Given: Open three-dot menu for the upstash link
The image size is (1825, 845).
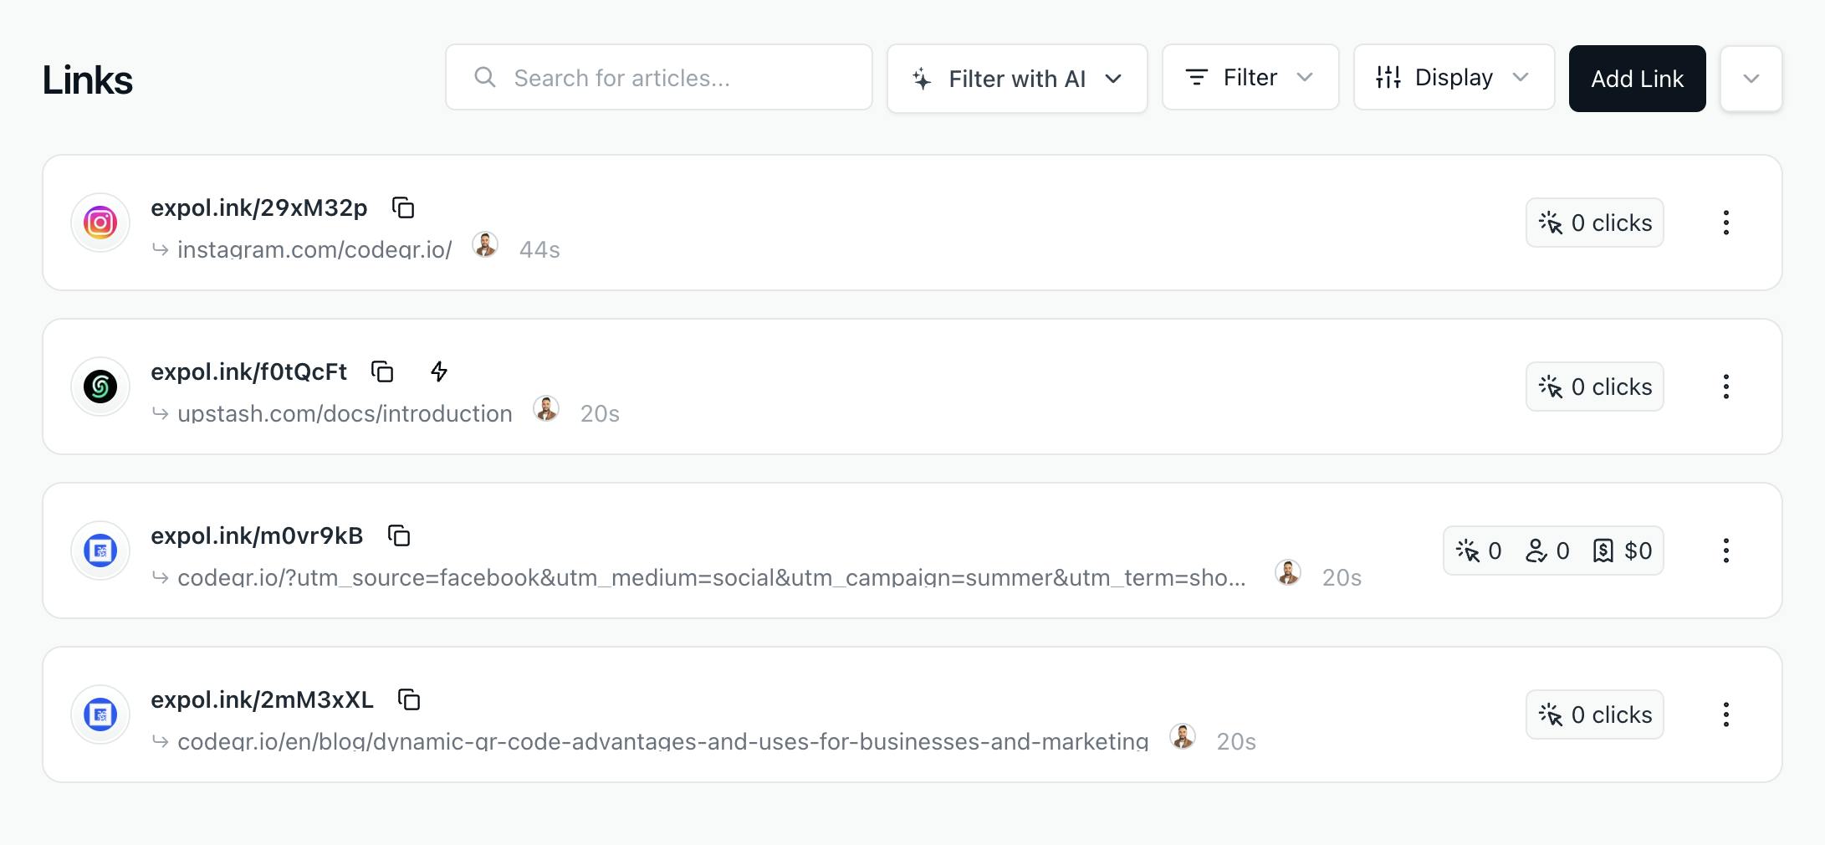Looking at the screenshot, I should point(1725,387).
